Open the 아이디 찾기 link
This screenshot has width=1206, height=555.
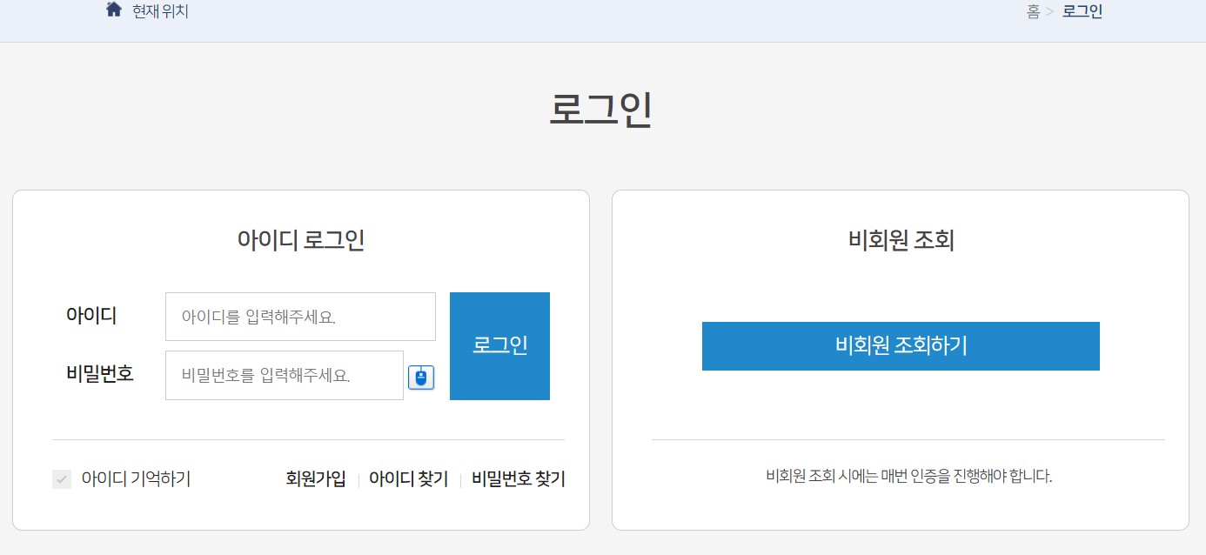coord(409,478)
